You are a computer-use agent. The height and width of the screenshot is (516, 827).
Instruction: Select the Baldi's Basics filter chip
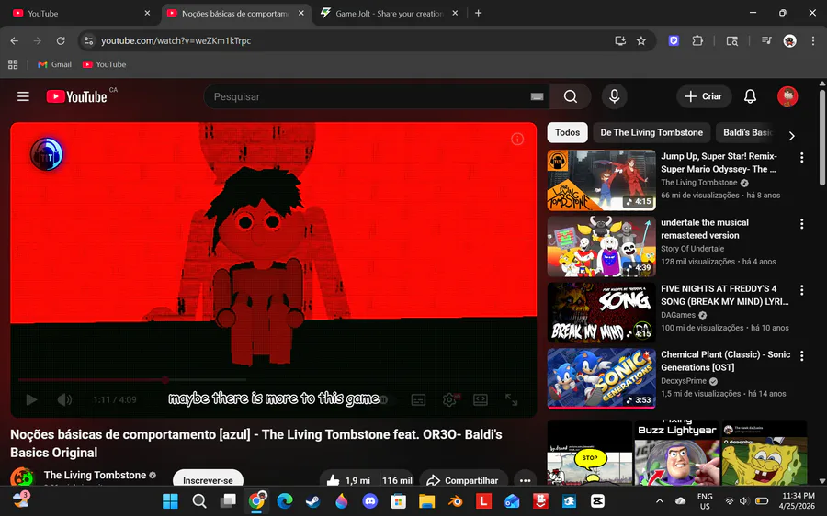click(x=747, y=133)
